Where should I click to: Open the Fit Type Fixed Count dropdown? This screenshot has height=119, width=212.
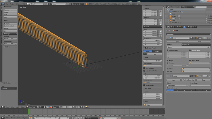coord(196,45)
